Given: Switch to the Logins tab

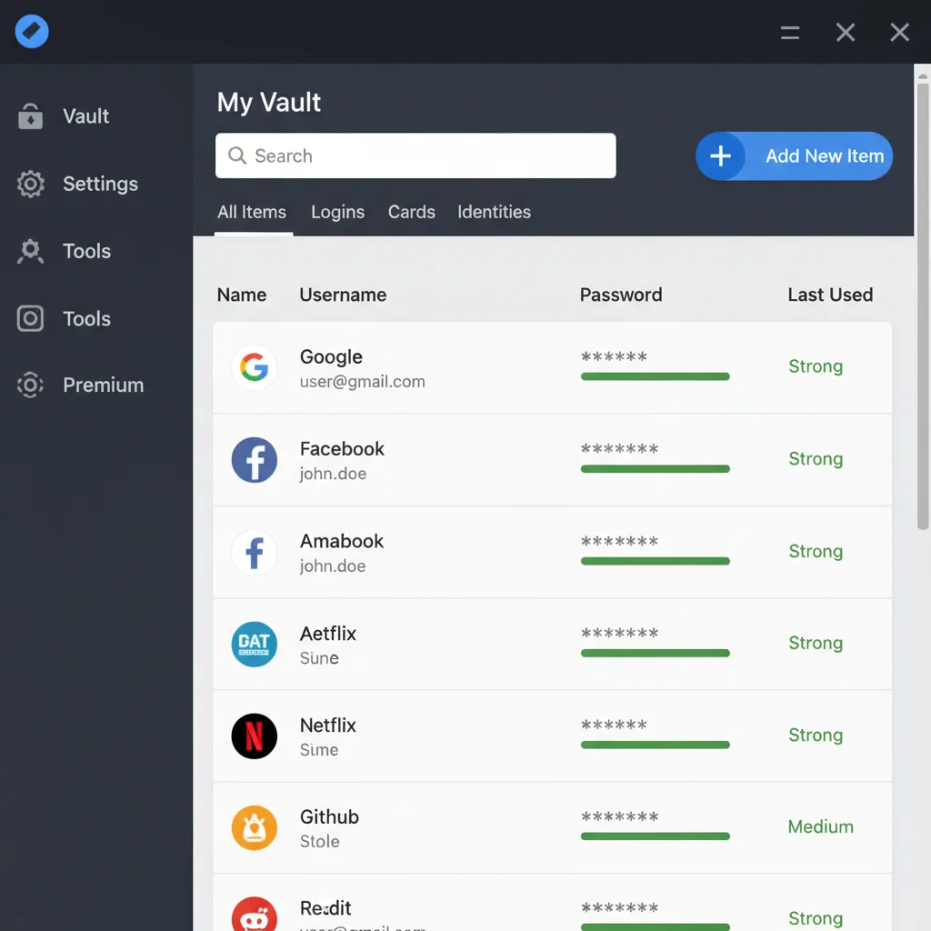Looking at the screenshot, I should 337,212.
